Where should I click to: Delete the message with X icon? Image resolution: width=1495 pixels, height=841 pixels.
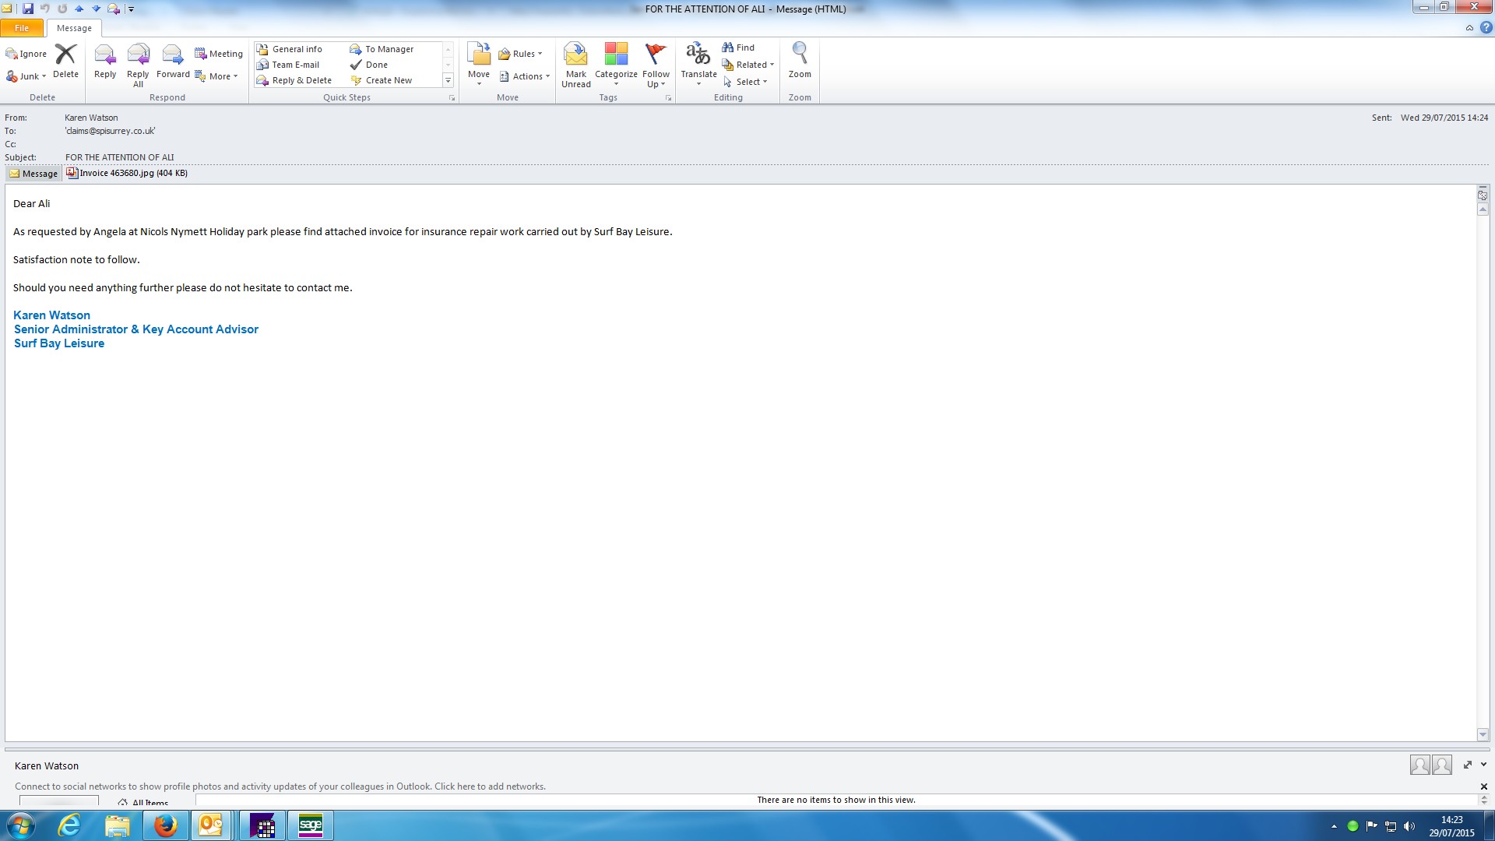pyautogui.click(x=65, y=55)
